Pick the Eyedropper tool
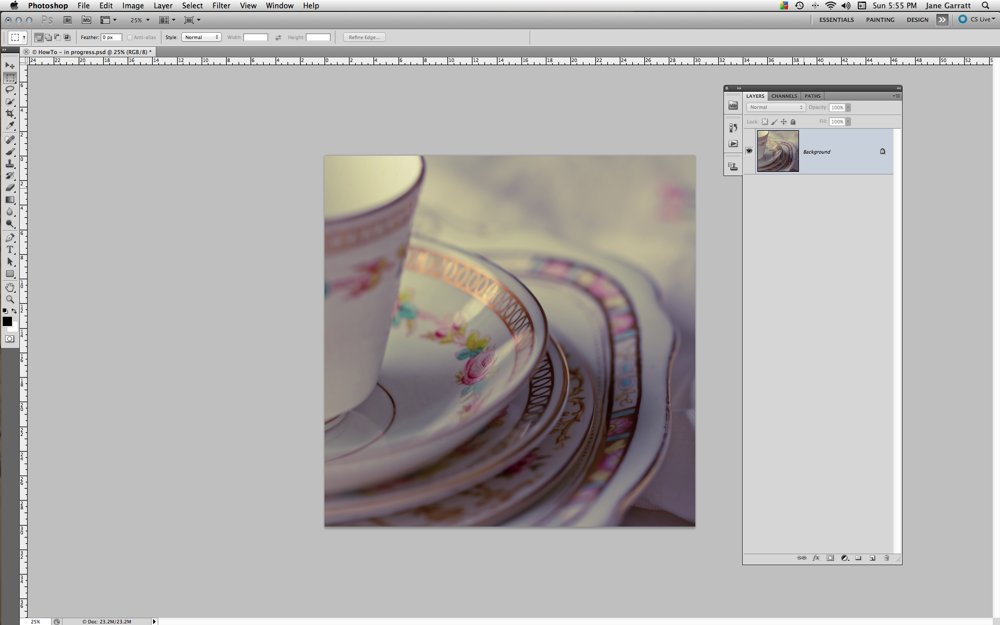Screen dimensions: 1000x625 click(10, 126)
